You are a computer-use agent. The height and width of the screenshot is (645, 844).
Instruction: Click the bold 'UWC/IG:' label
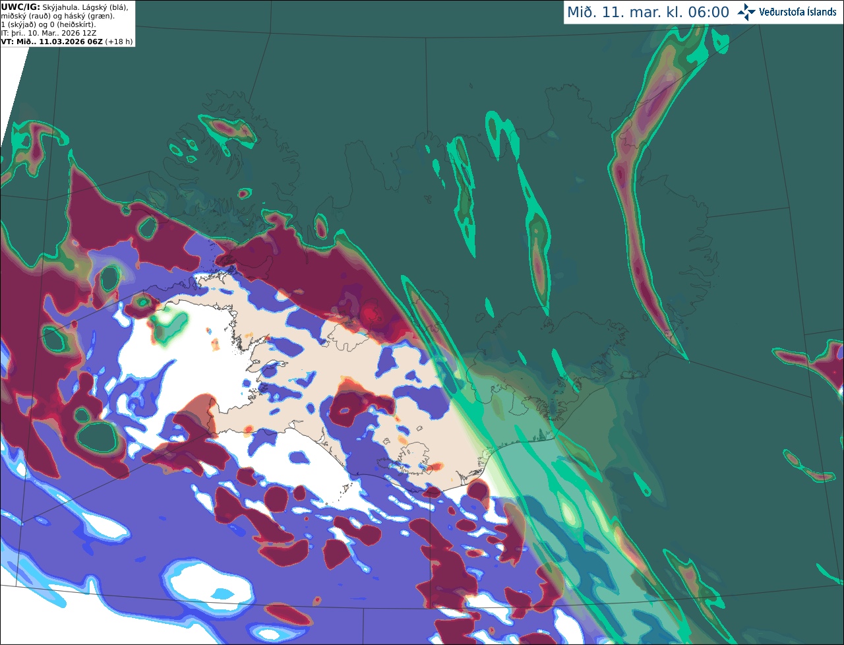[x=20, y=7]
